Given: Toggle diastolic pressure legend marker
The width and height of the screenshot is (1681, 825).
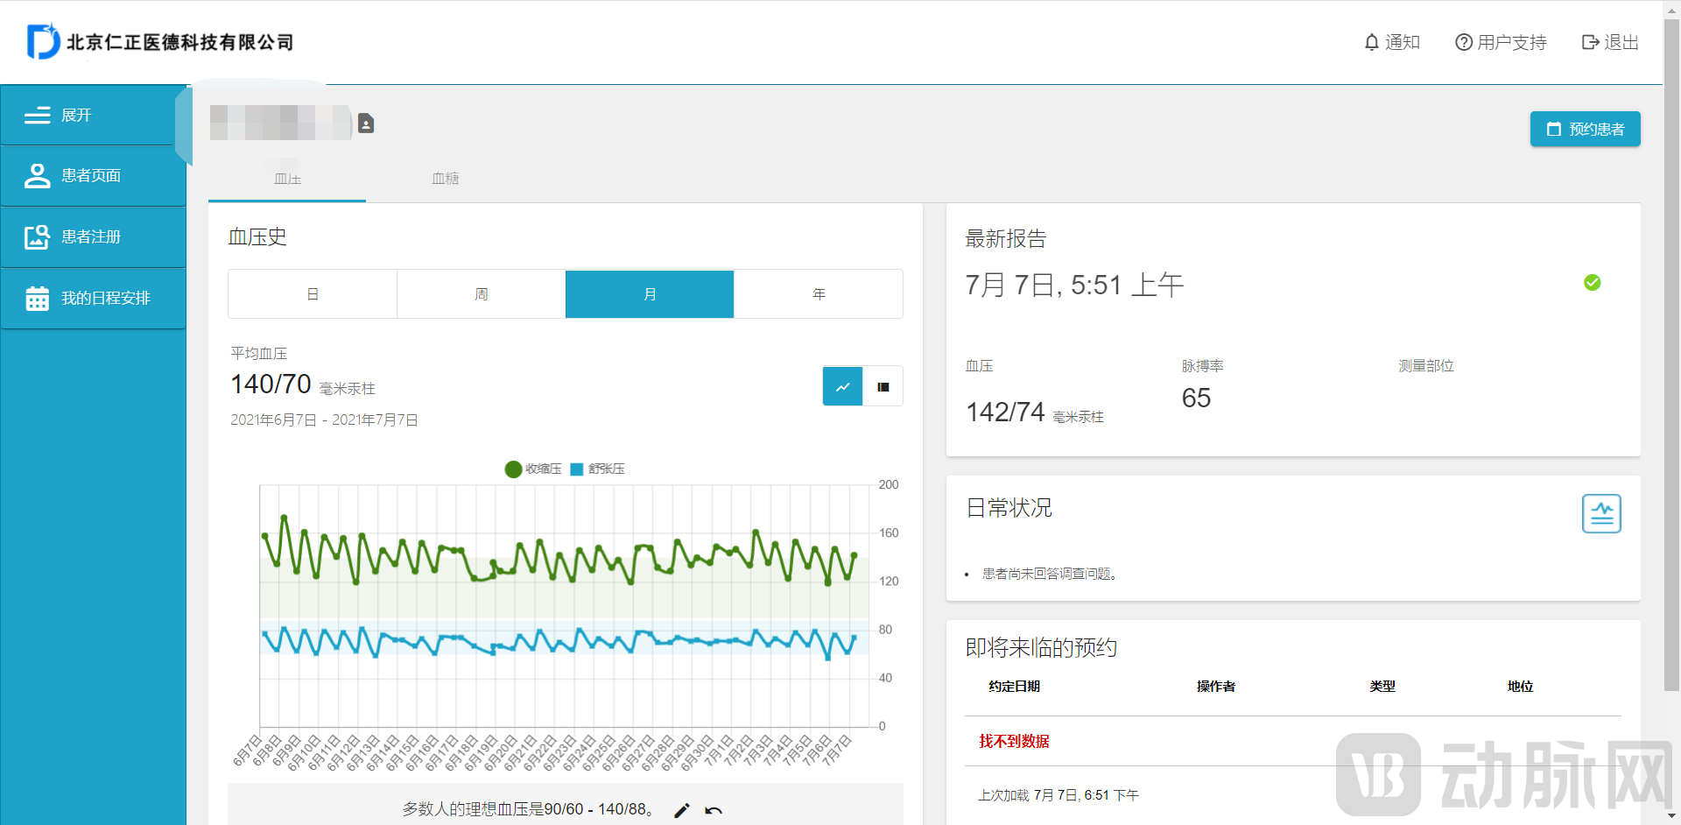Looking at the screenshot, I should pyautogui.click(x=577, y=469).
